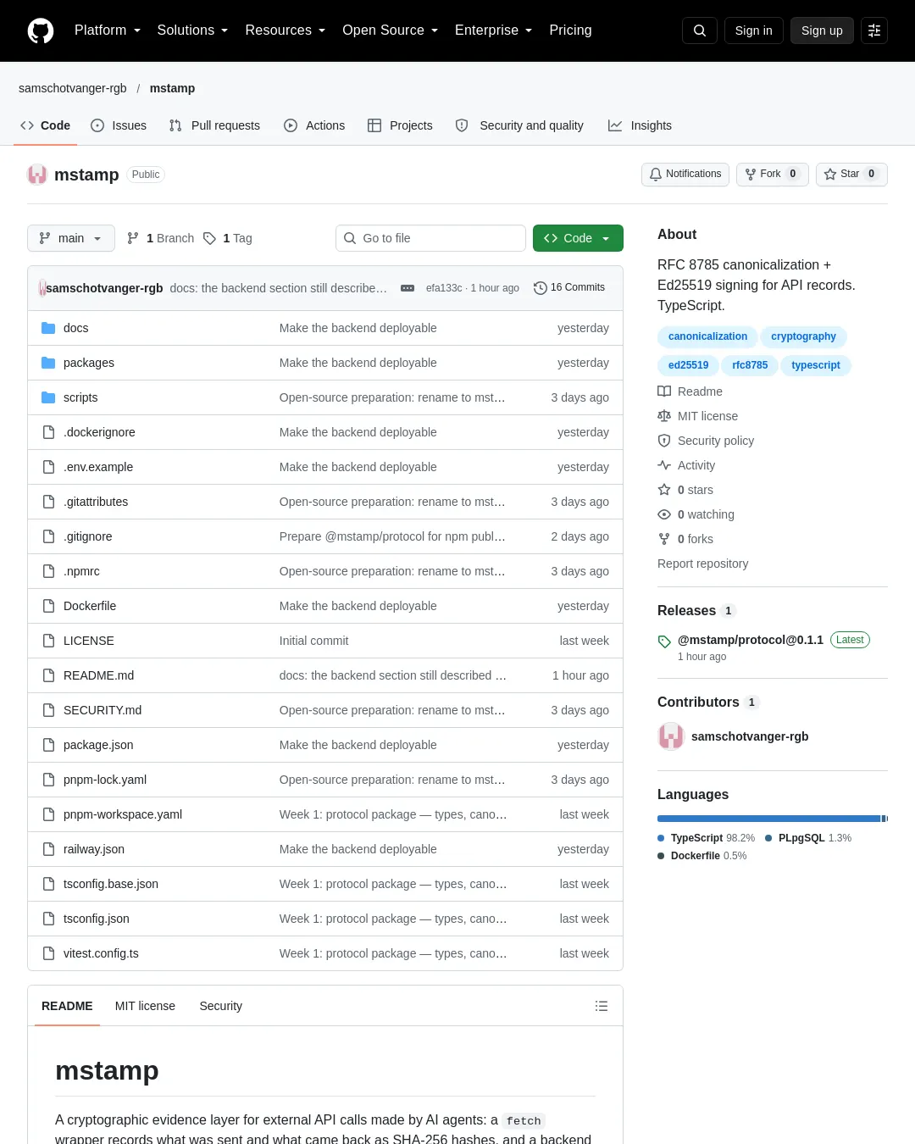Switch to the Issues tab
915x1144 pixels.
tap(119, 125)
